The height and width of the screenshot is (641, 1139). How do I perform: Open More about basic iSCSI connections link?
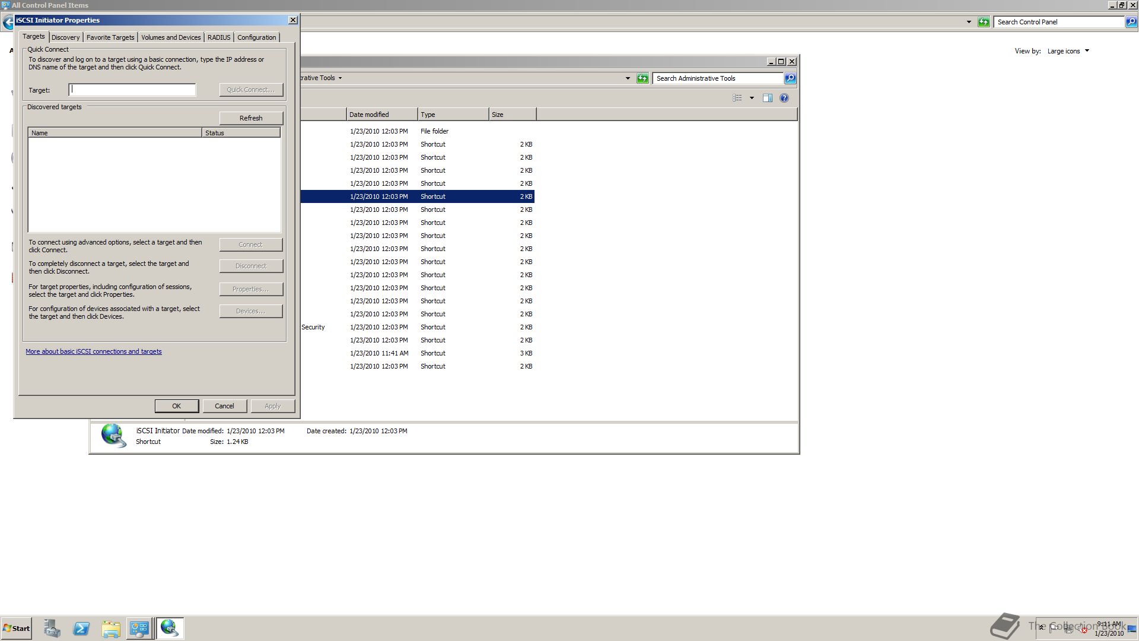93,351
